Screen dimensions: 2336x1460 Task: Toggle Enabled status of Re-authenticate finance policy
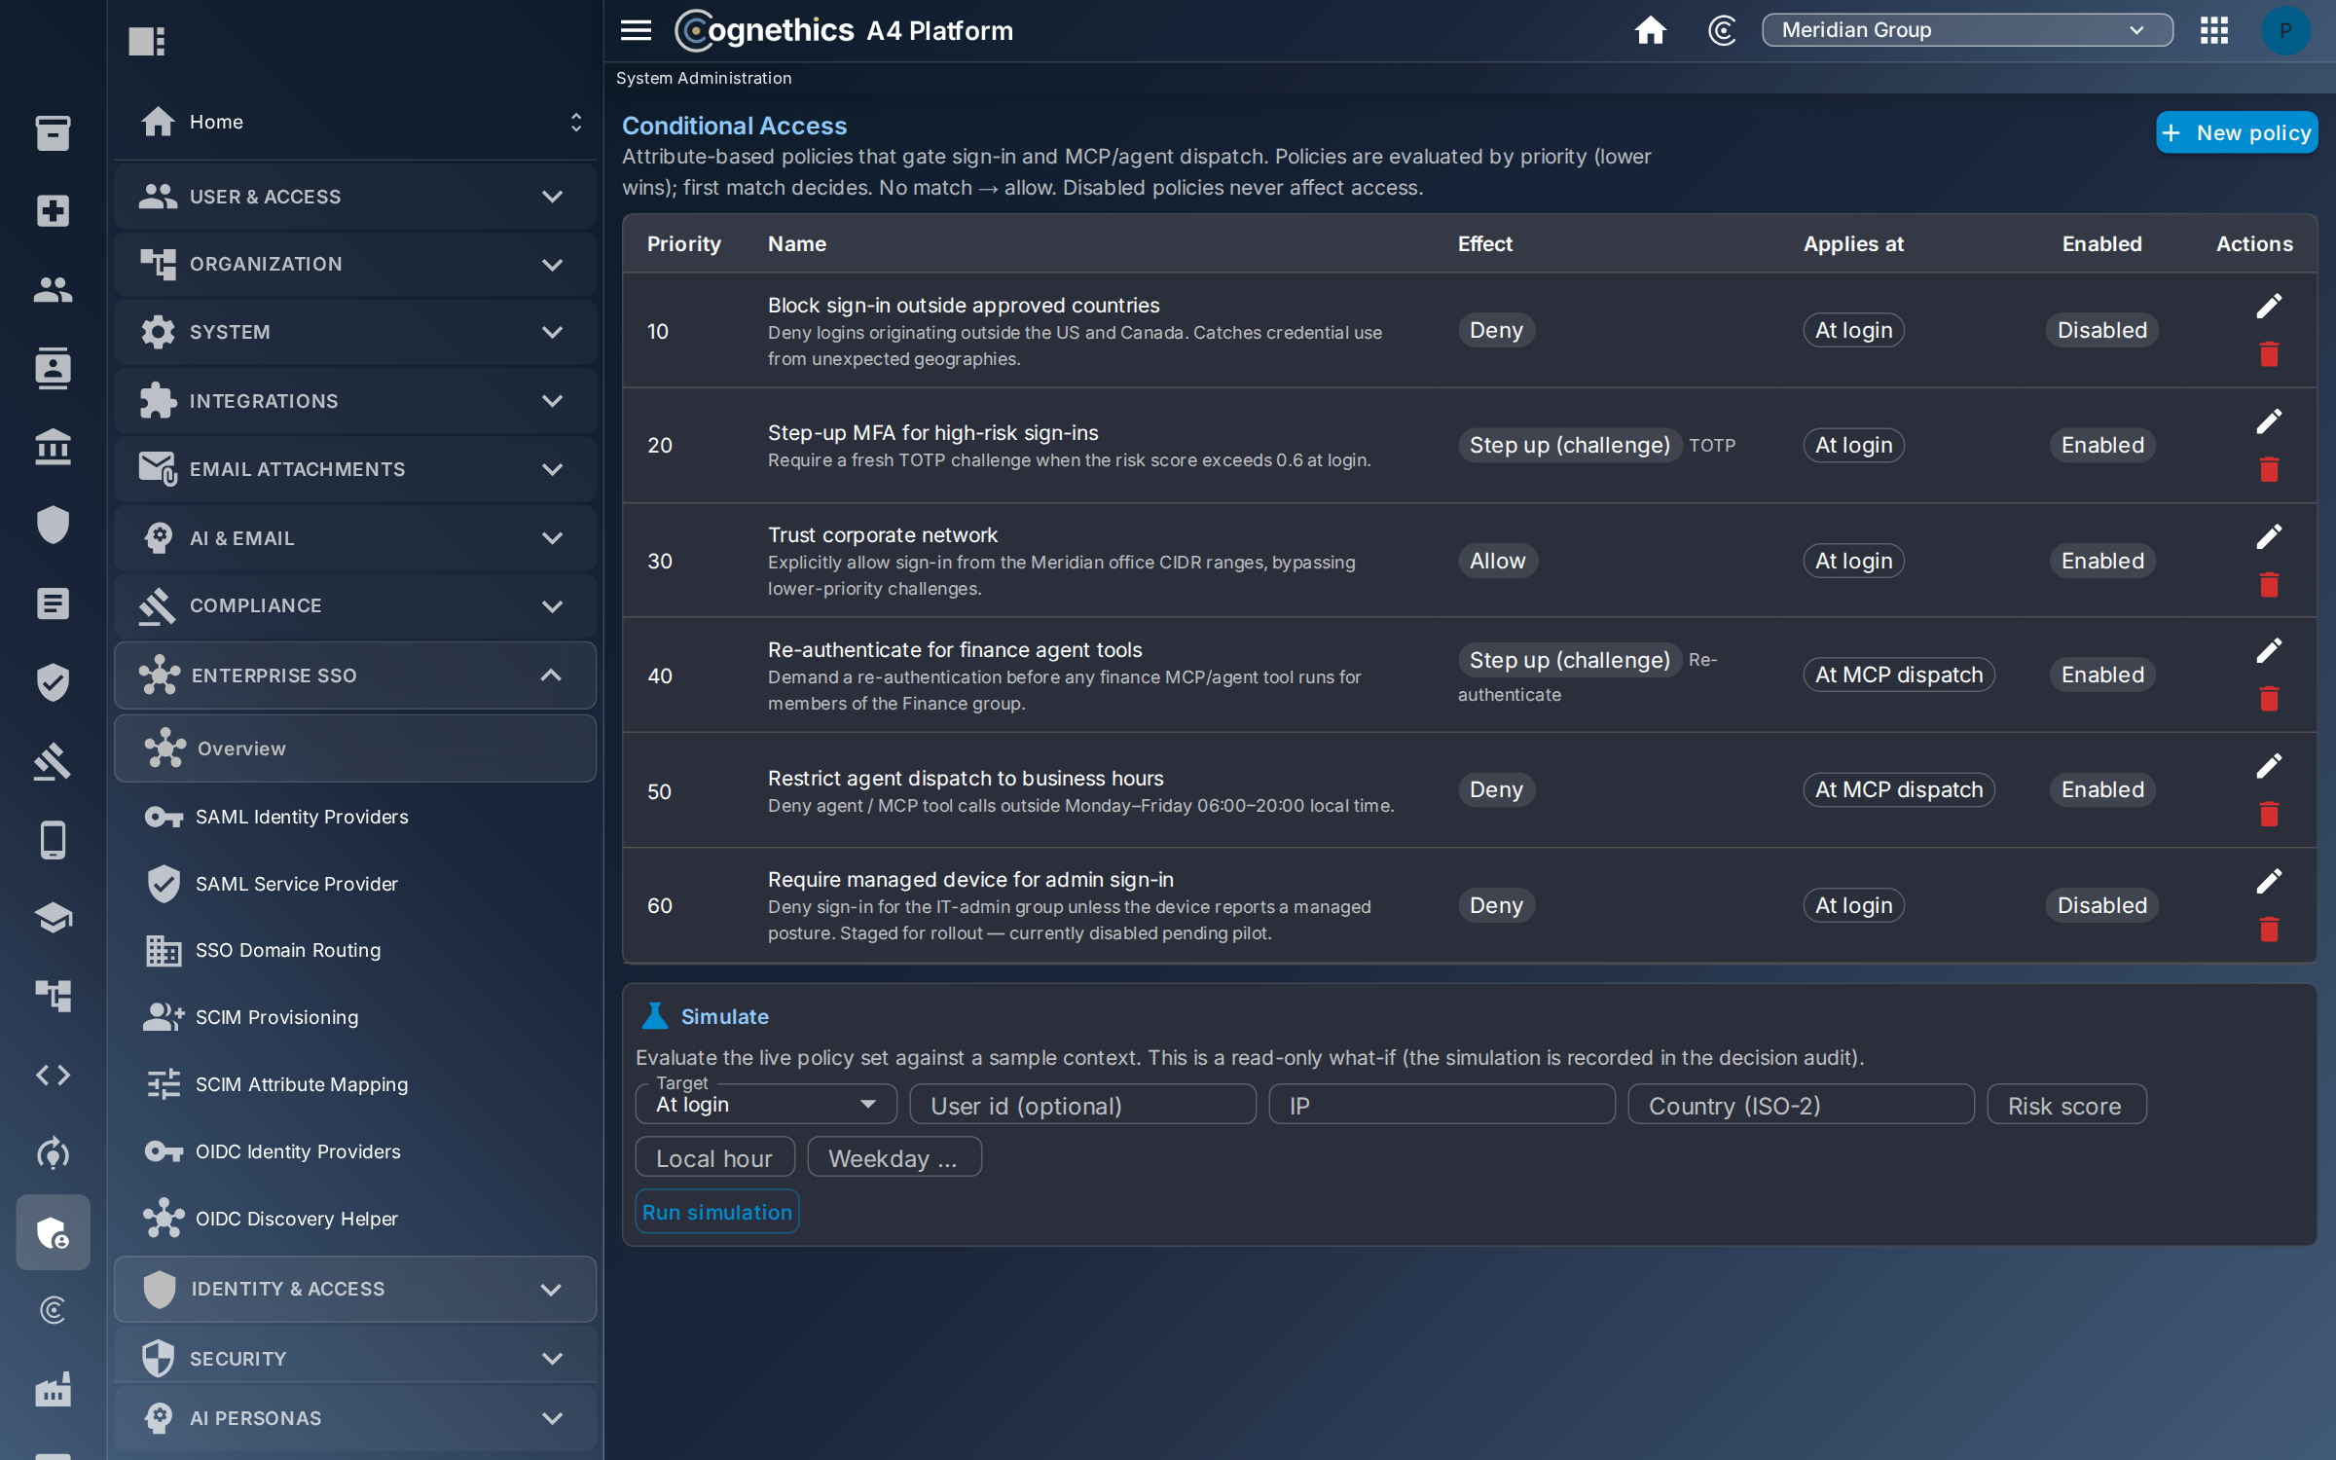(2102, 675)
